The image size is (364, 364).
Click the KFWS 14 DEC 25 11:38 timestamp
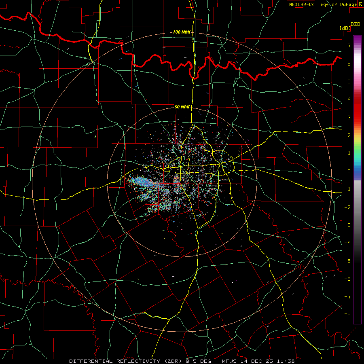[x=258, y=361]
